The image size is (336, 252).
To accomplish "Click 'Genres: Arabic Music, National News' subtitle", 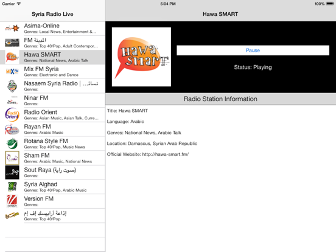I will click(x=58, y=161).
